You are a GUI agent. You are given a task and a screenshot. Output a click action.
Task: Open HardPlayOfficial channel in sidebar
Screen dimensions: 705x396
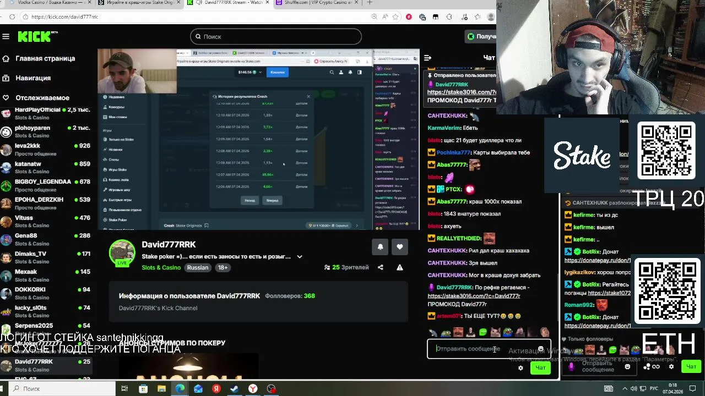pos(46,113)
